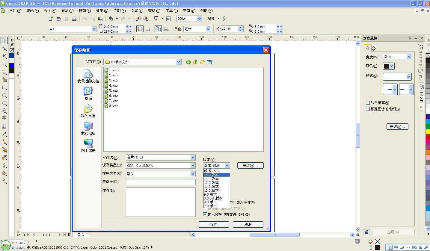Pick green swatch in color palette
430x251 pixels.
point(428,127)
